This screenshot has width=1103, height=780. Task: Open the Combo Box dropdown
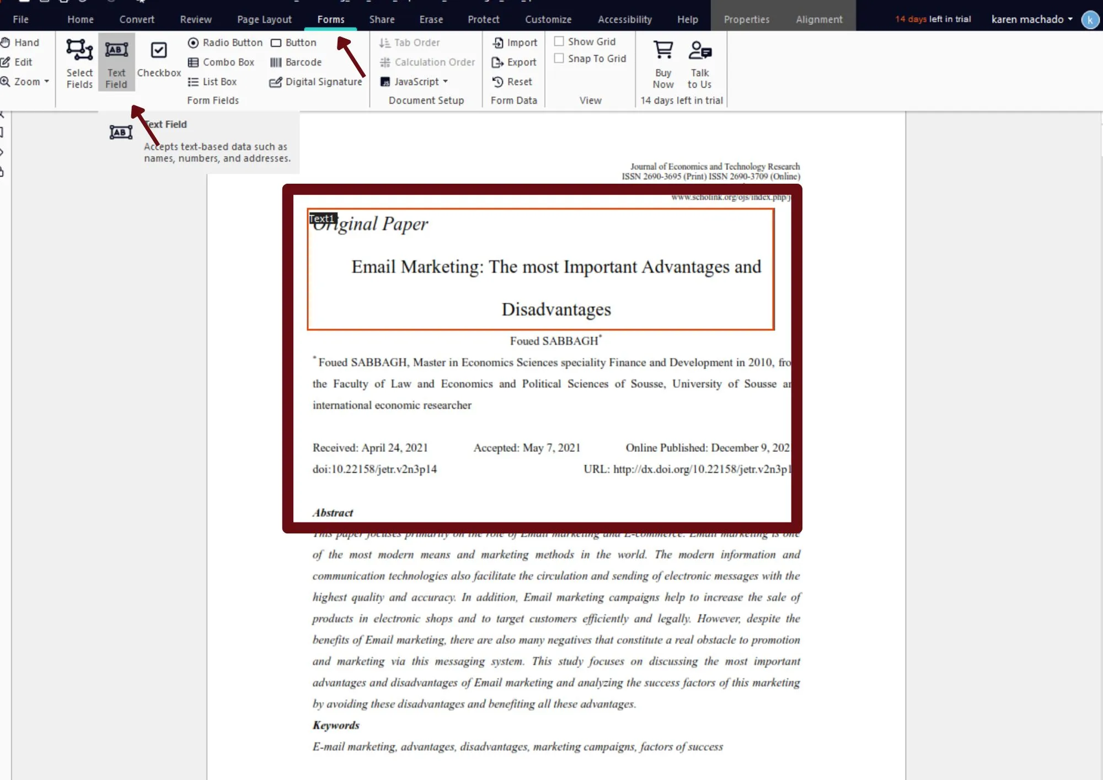(x=221, y=61)
